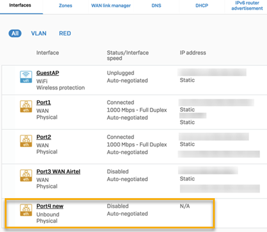Click the Status/Interface speed column header
This screenshot has width=267, height=232.
click(x=128, y=55)
